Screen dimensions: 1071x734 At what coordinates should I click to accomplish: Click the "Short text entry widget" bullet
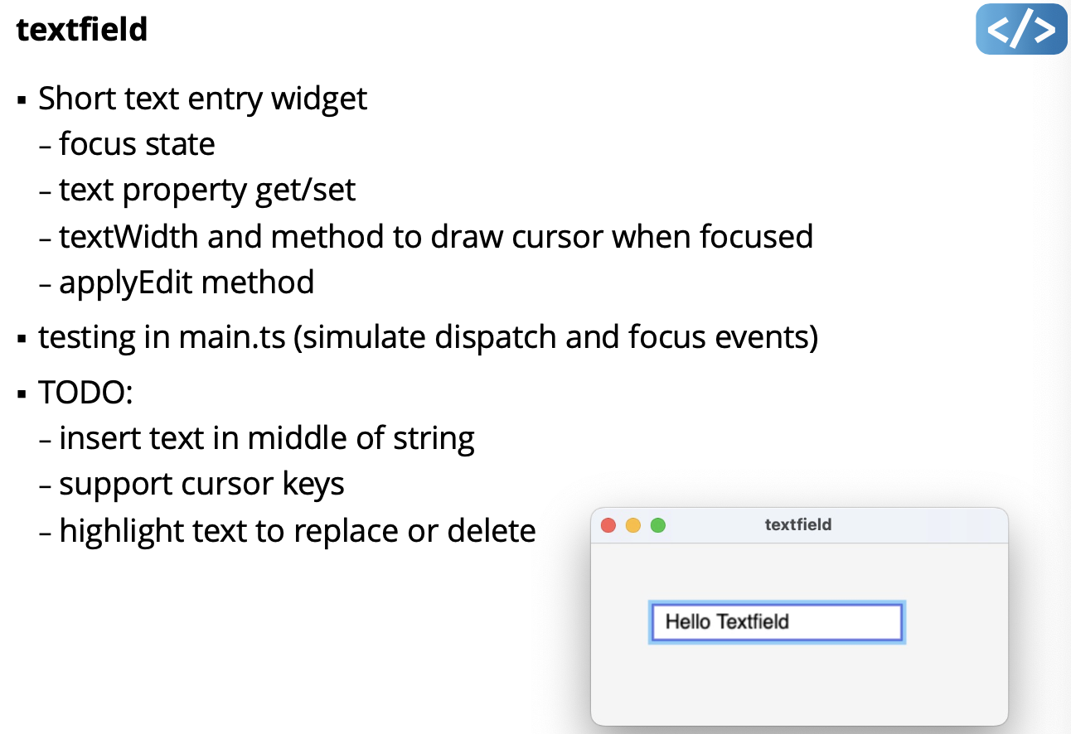click(x=202, y=99)
